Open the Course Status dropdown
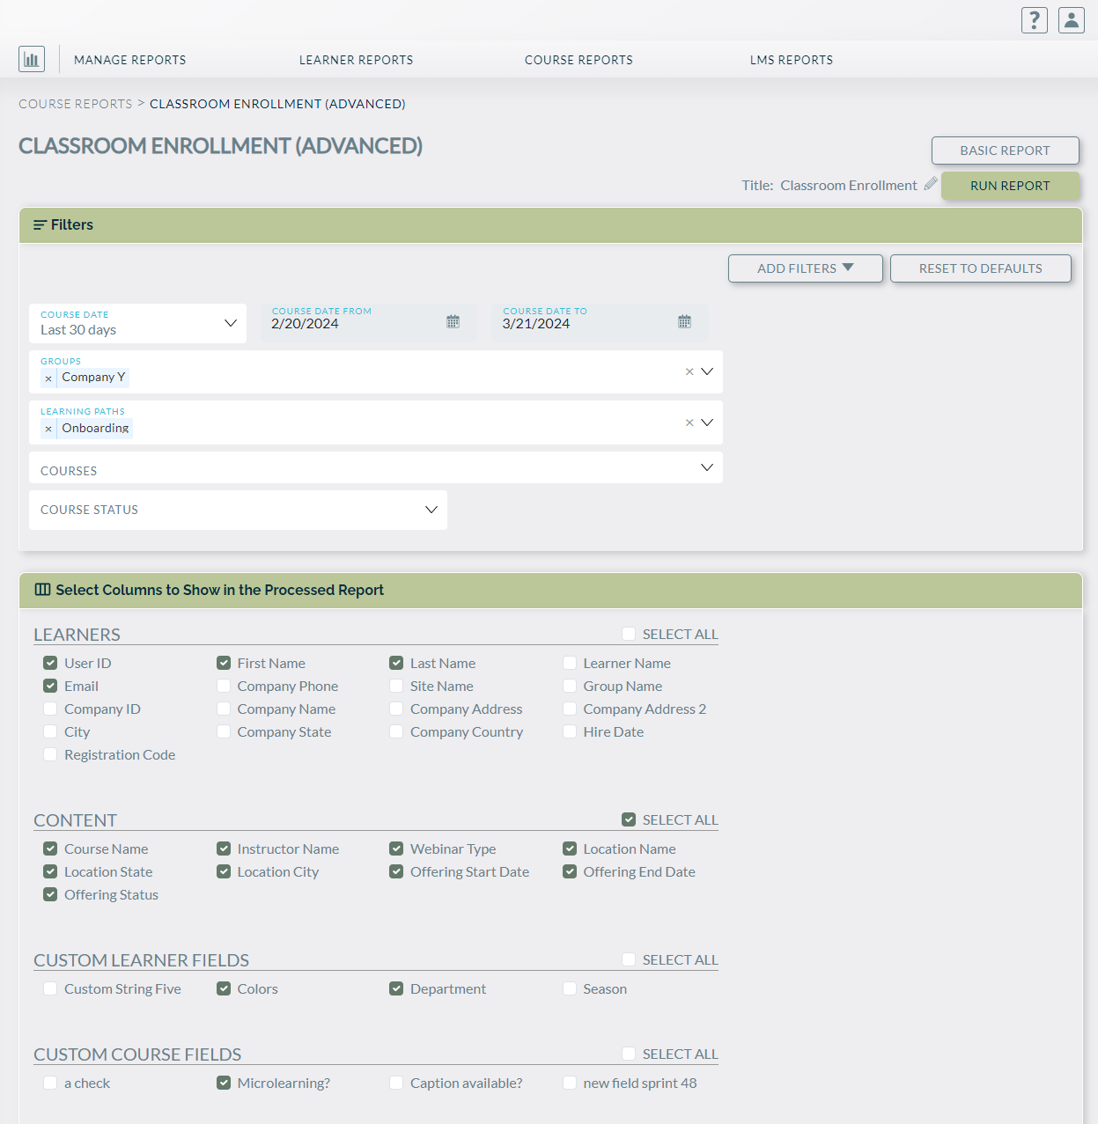The width and height of the screenshot is (1098, 1124). point(431,510)
